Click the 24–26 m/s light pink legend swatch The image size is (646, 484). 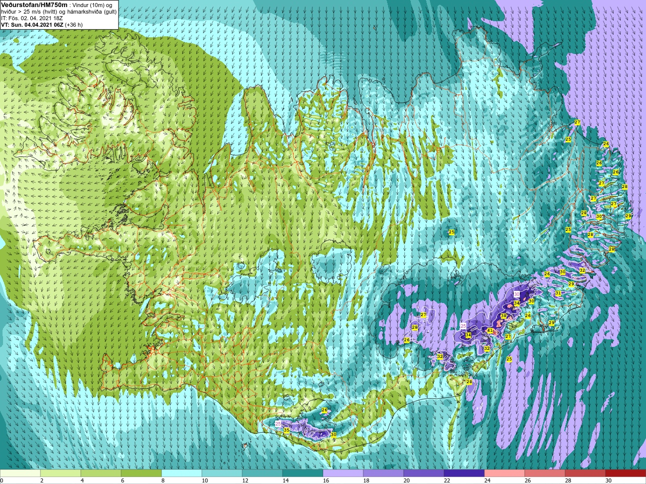pos(505,473)
